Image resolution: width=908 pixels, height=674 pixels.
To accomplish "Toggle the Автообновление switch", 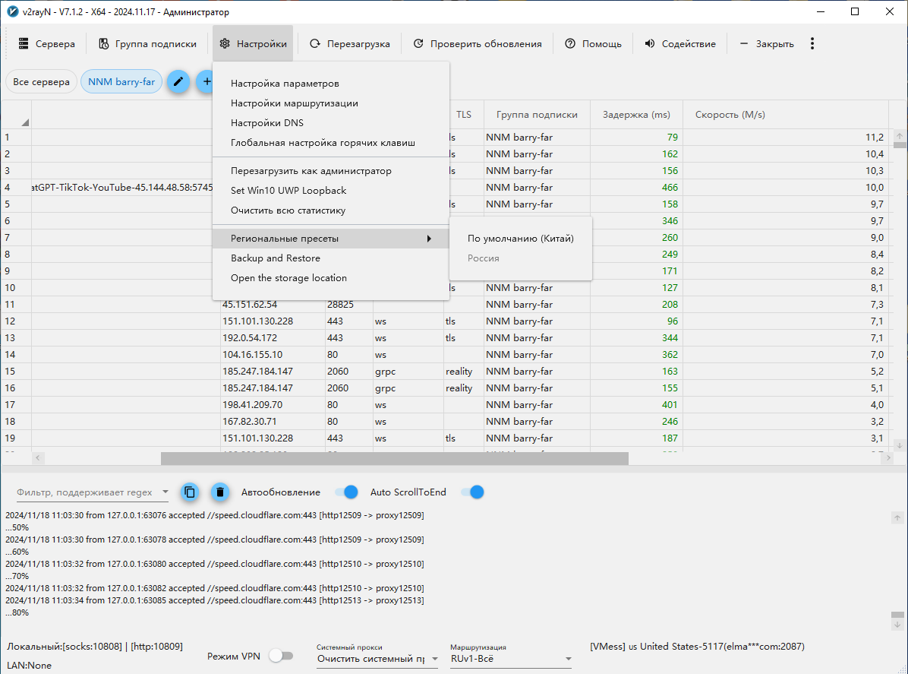I will point(347,492).
